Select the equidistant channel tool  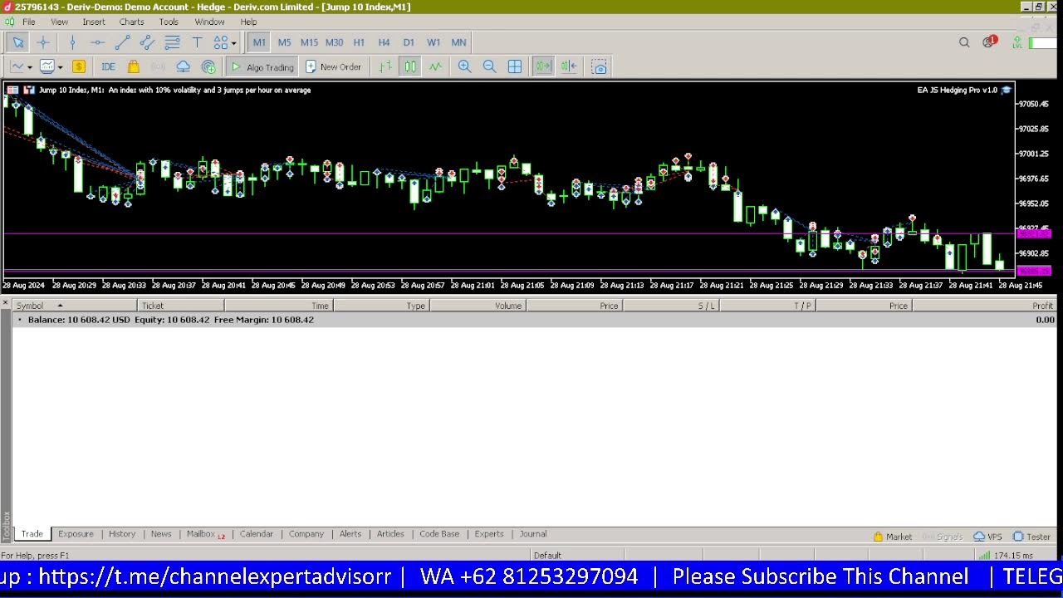pos(147,42)
